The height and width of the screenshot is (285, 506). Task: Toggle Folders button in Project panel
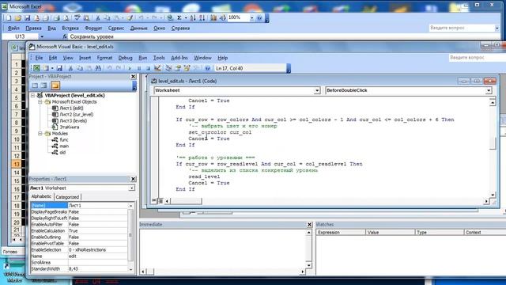[55, 85]
